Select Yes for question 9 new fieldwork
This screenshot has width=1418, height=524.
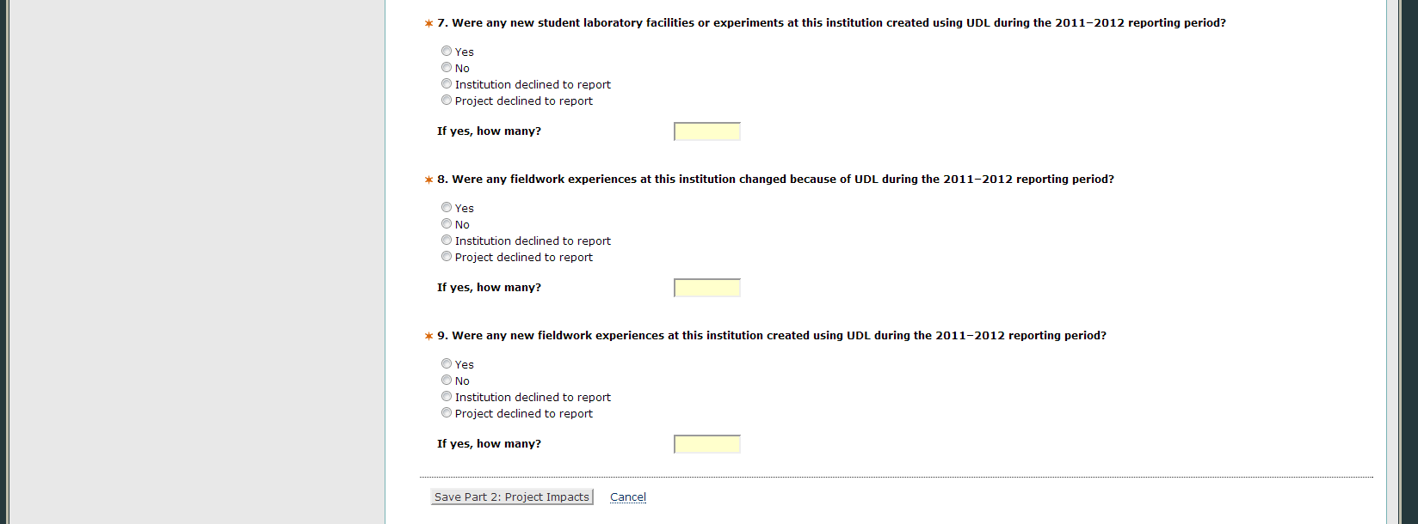pyautogui.click(x=447, y=364)
